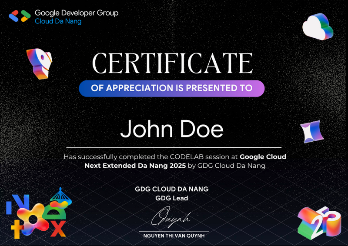Click the 'Cloud Da Nang' blue text

(x=58, y=21)
